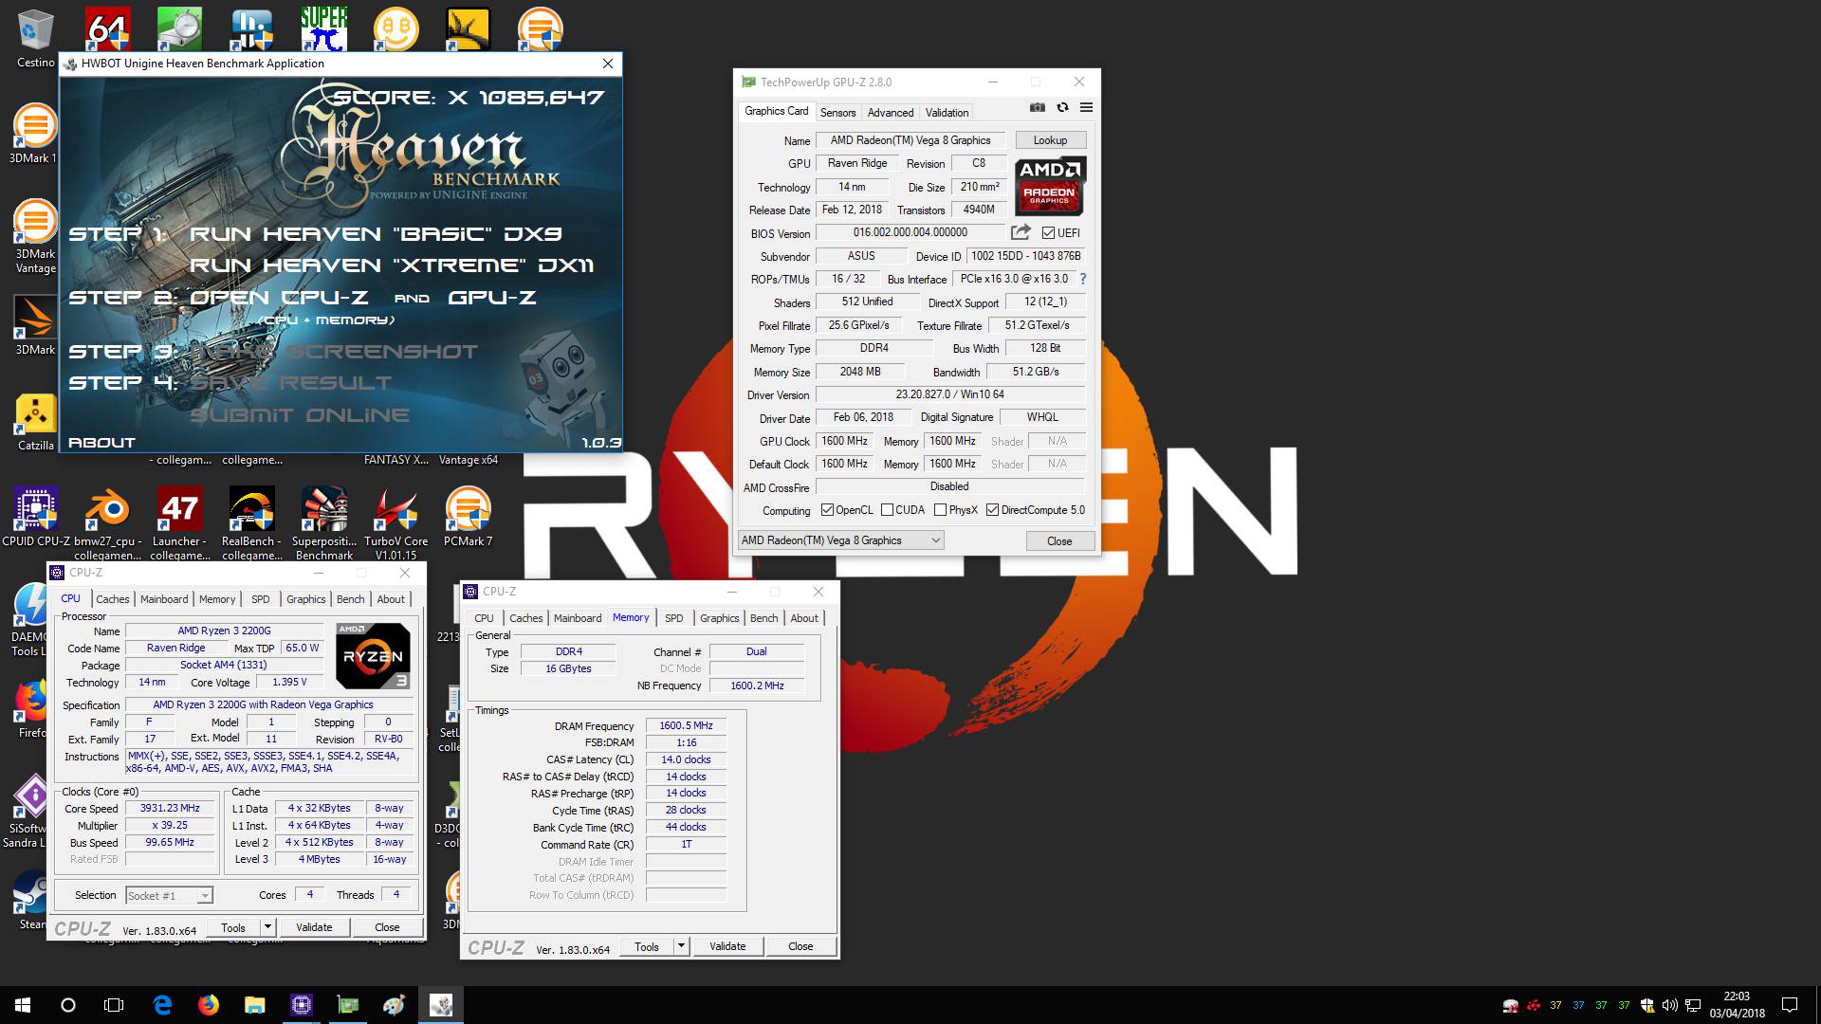Open AIDA64 desktop icon at top
The width and height of the screenshot is (1821, 1024).
(x=107, y=28)
